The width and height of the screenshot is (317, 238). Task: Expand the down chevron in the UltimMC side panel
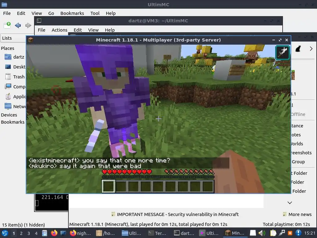point(290,203)
